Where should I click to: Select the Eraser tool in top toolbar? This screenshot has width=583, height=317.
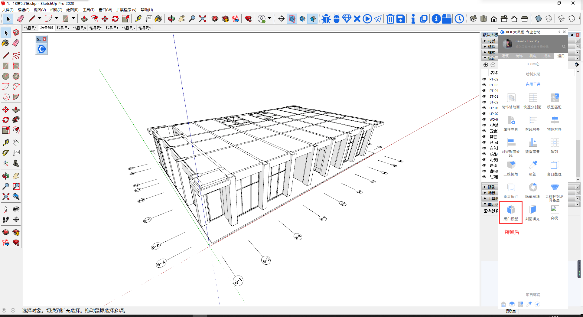point(21,19)
